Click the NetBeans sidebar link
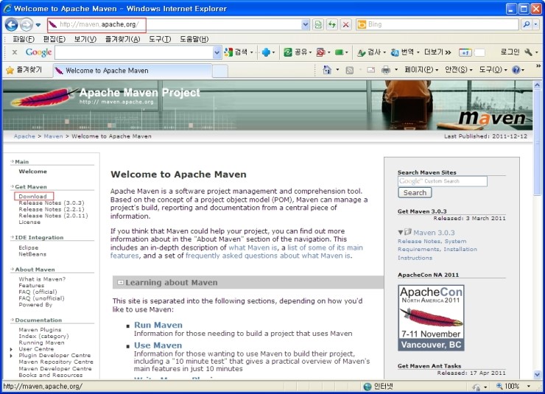 32,254
